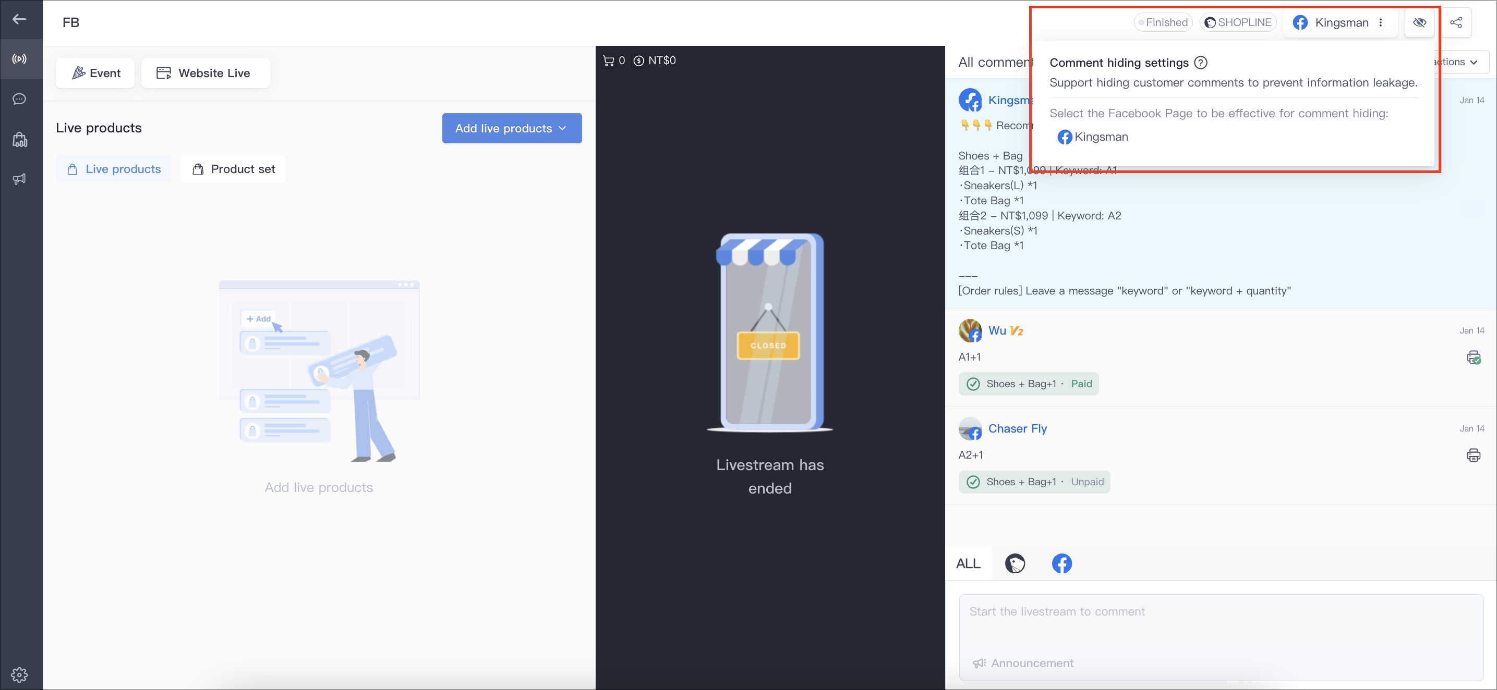Screen dimensions: 1497x690
Task: Expand the actions dropdown chevron
Action: tap(1473, 62)
